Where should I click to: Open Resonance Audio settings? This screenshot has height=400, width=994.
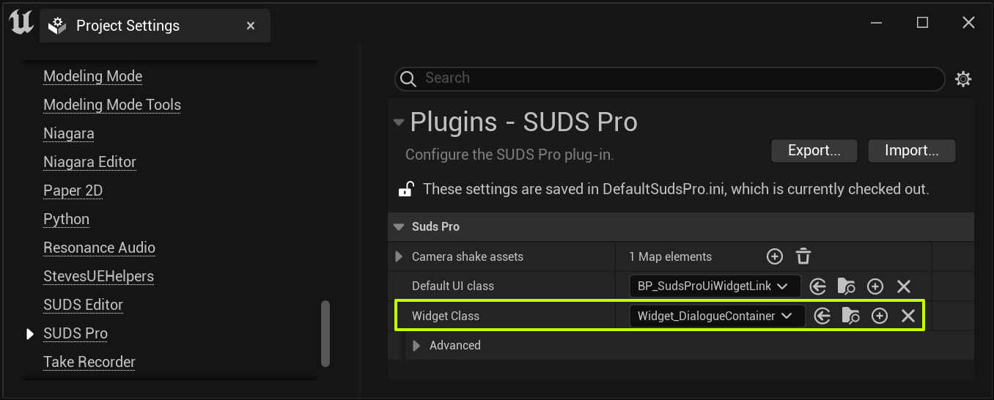[99, 248]
